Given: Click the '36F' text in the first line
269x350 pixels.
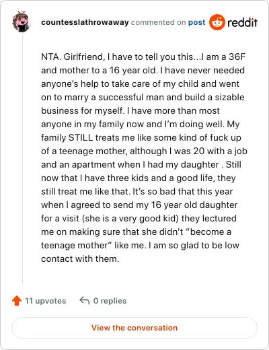Looking at the screenshot, I should [x=237, y=57].
